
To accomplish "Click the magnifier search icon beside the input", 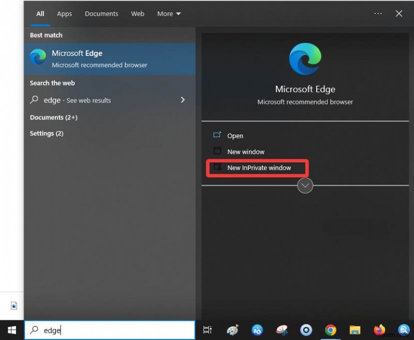I will [34, 330].
